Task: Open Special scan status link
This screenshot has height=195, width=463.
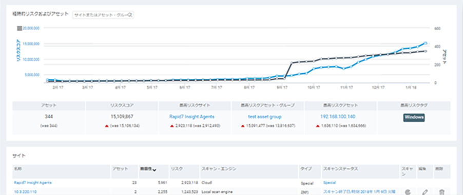Action: (330, 183)
